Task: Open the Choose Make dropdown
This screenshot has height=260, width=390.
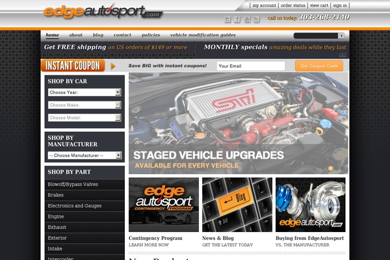Action: pos(84,105)
